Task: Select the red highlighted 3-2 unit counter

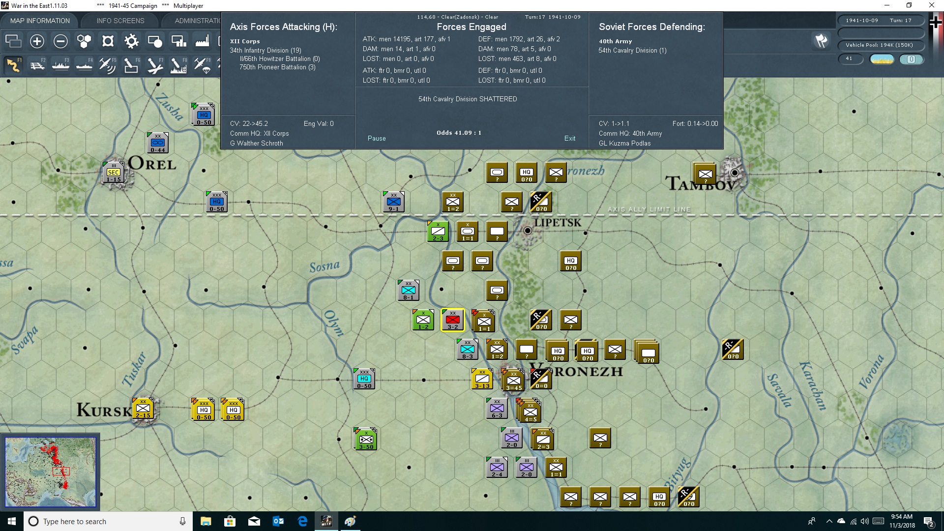Action: (x=453, y=320)
